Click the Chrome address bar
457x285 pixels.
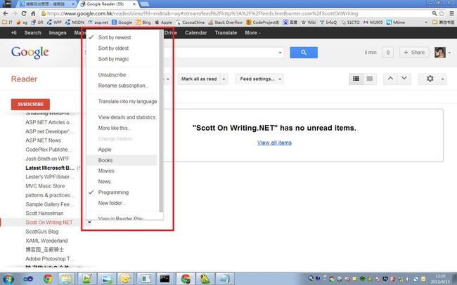pos(235,13)
